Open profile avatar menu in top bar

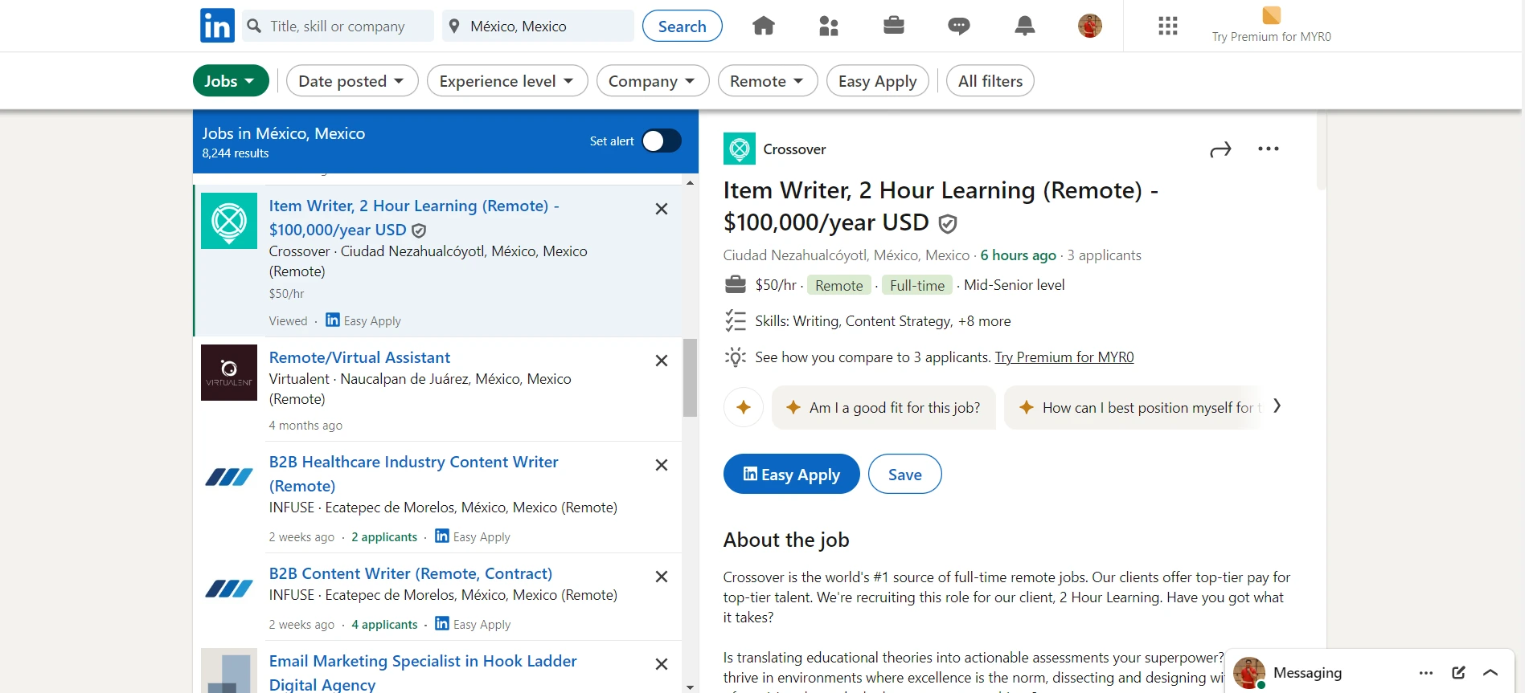pyautogui.click(x=1089, y=26)
